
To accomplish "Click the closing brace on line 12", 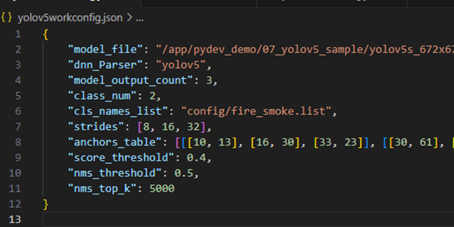I will point(46,203).
